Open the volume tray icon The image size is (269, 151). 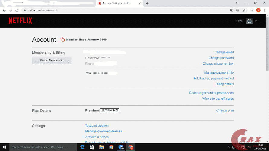pos(238,147)
